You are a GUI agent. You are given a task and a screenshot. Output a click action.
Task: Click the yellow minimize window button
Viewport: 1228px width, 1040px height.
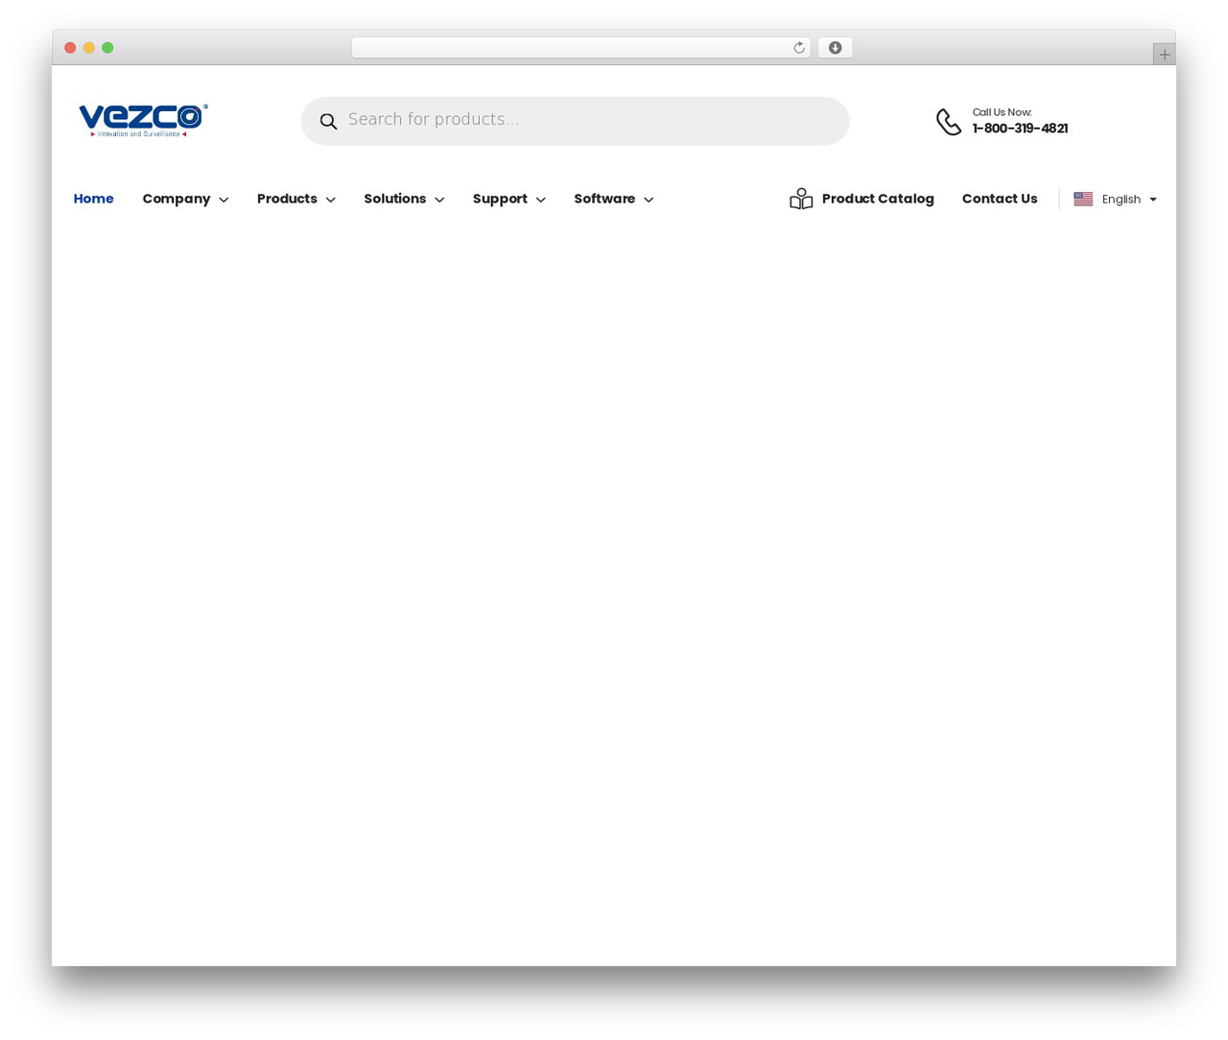click(x=88, y=48)
